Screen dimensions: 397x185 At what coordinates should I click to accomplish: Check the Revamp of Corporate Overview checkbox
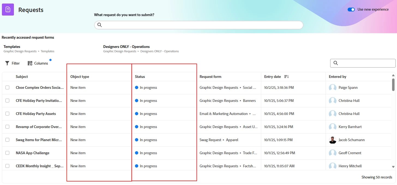click(7, 127)
